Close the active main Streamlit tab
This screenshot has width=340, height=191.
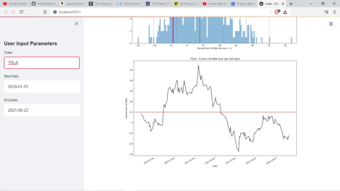[x=283, y=4]
